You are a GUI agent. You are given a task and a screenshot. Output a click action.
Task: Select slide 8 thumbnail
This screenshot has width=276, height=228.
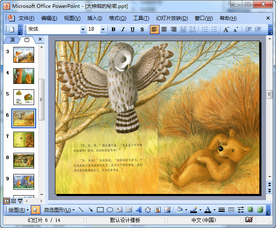tap(24, 161)
